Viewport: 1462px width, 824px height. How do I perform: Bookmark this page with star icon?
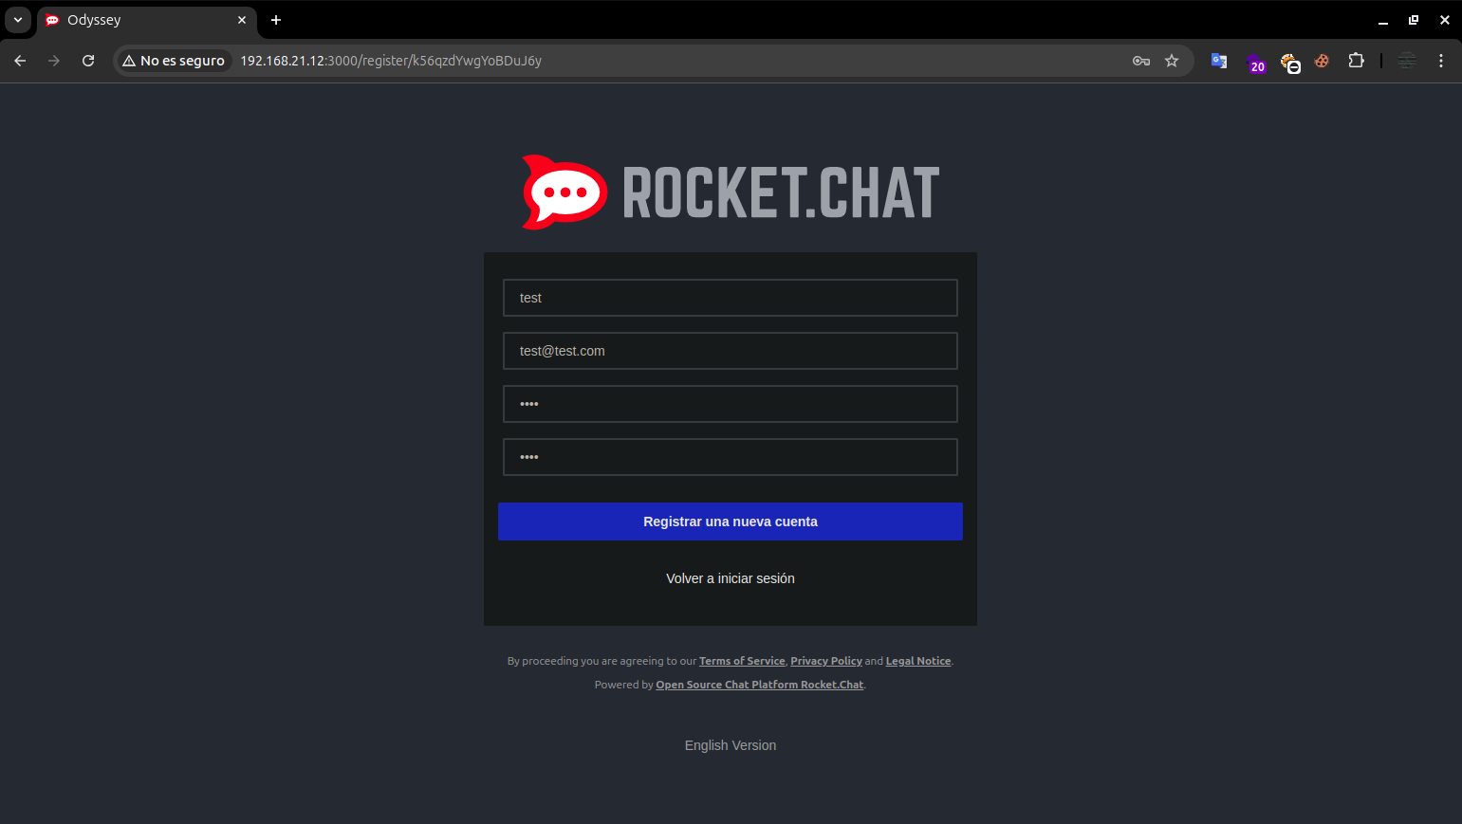(1172, 61)
